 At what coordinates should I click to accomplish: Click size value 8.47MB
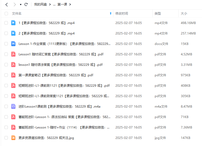(x=186, y=106)
